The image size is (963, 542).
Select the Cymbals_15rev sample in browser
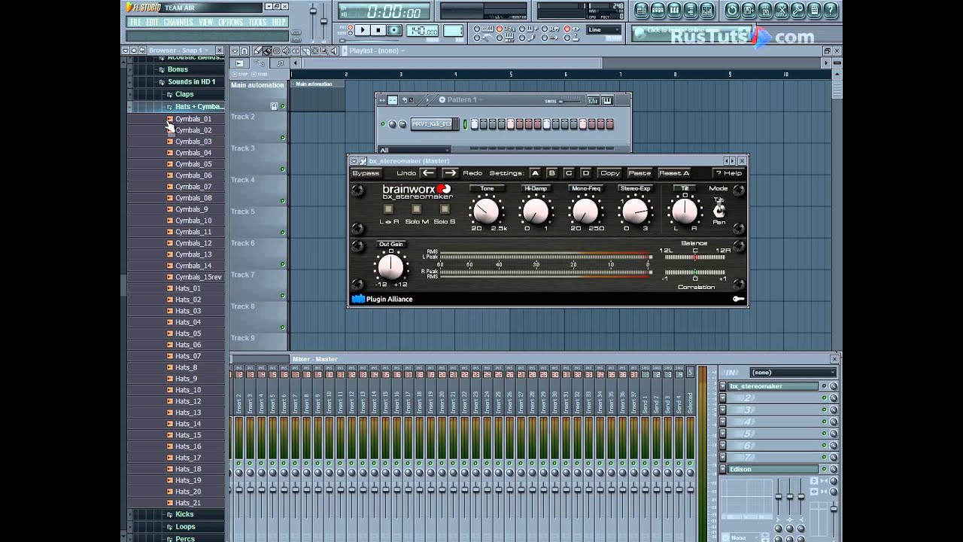click(x=198, y=277)
